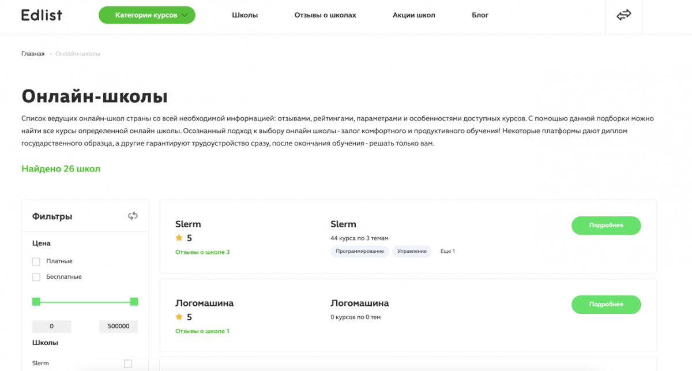Open Акции школ in the navigation

pyautogui.click(x=413, y=15)
